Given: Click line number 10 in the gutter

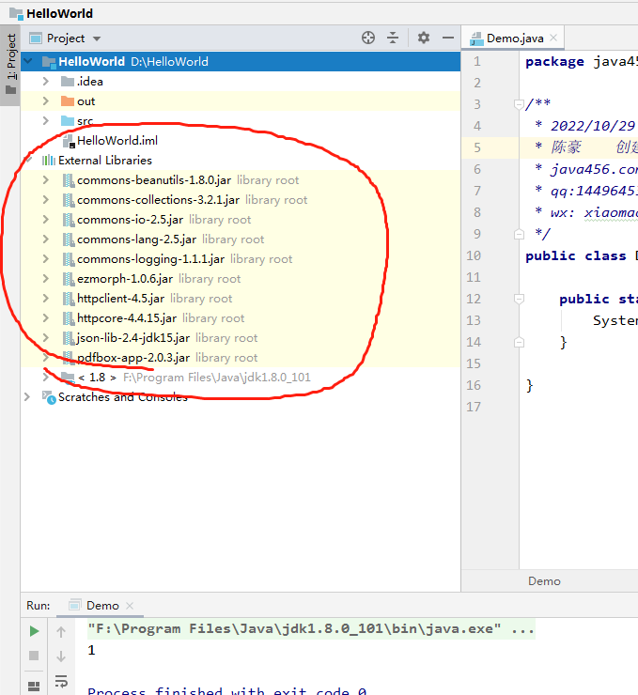Looking at the screenshot, I should (474, 255).
